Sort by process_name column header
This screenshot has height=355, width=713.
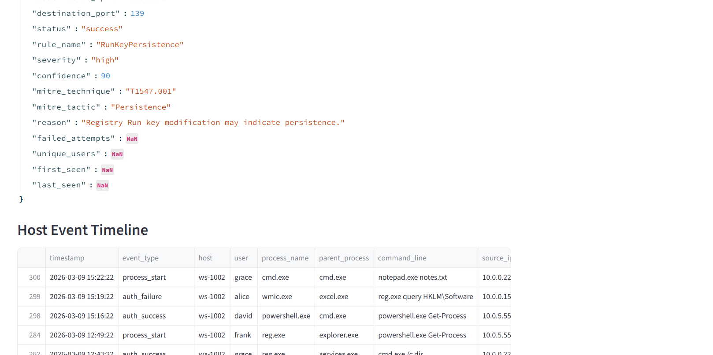[286, 258]
